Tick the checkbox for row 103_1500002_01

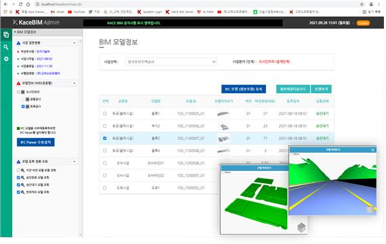pos(105,188)
